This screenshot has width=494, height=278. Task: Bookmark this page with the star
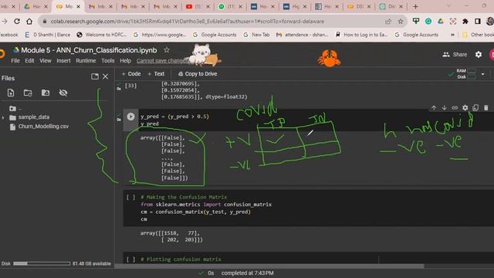coord(401,22)
